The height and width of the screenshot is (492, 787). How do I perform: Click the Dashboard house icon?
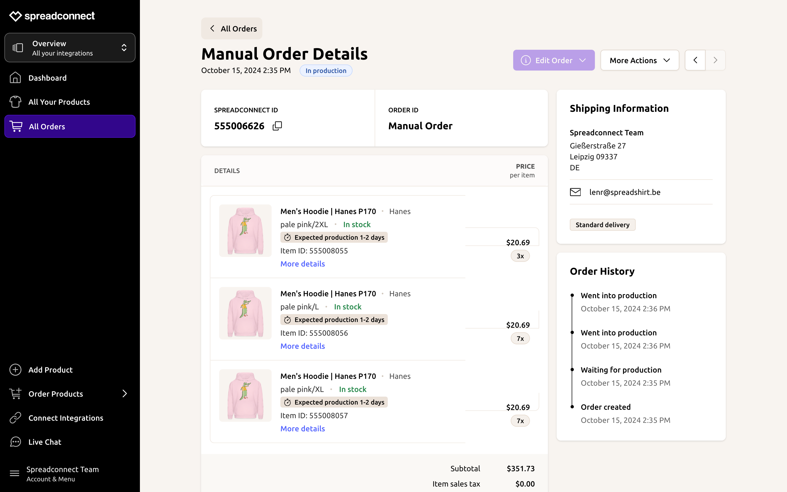pos(15,77)
